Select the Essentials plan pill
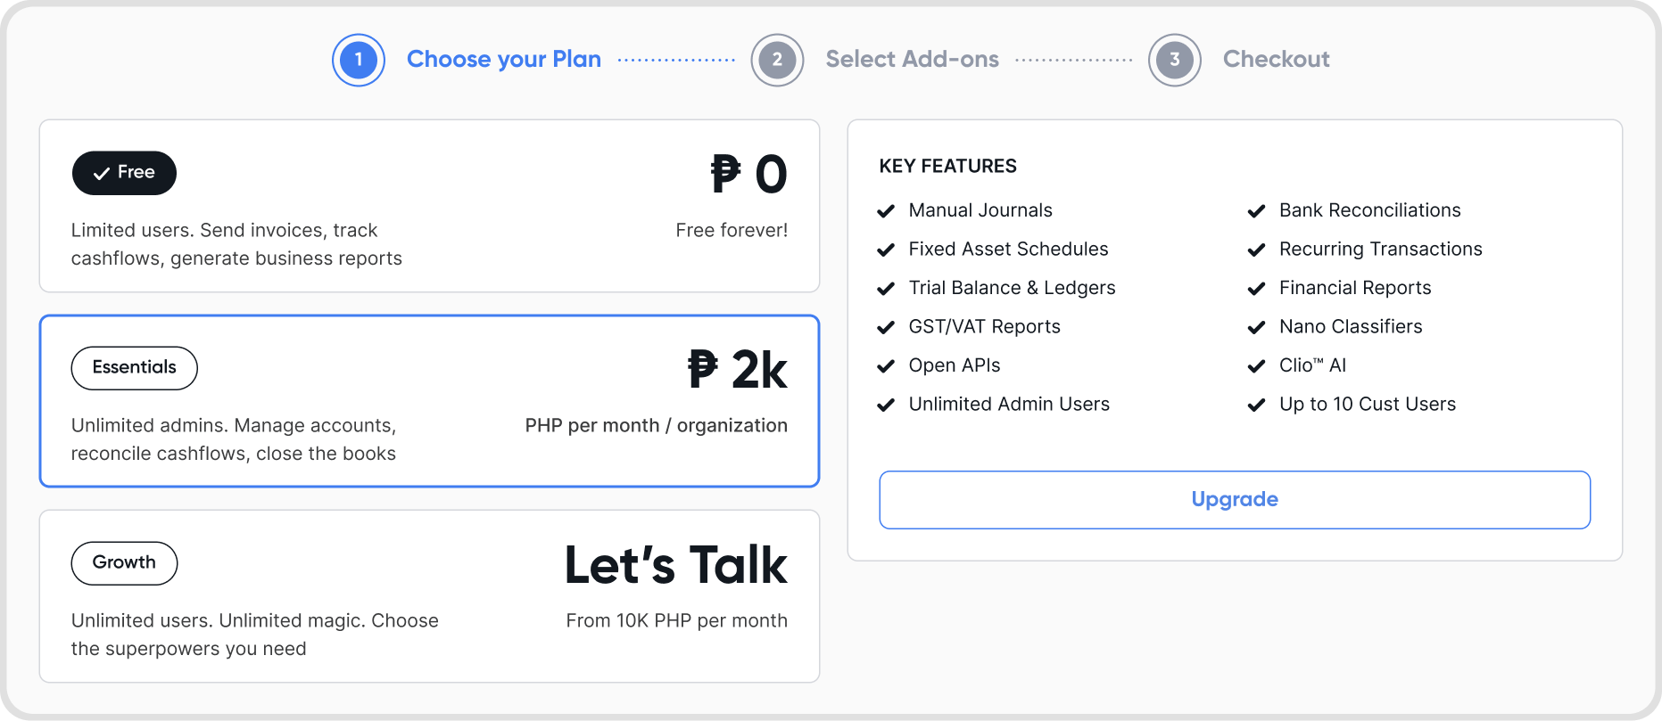The width and height of the screenshot is (1662, 721). click(x=134, y=368)
